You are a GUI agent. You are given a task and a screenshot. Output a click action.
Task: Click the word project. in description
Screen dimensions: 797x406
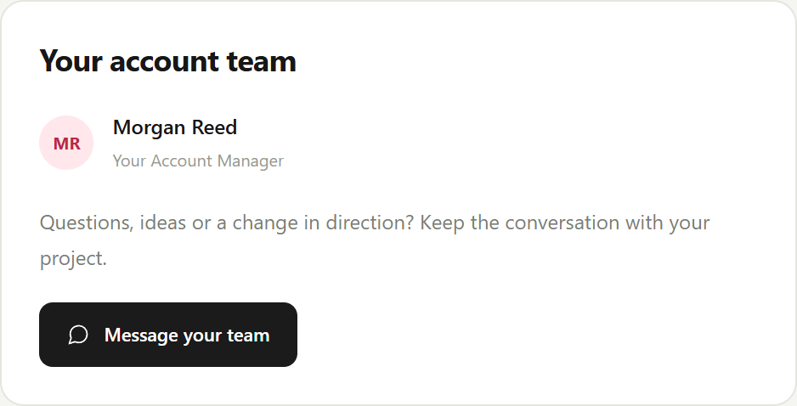[73, 259]
